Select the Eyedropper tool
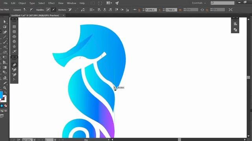252x141 pixels. tap(5, 83)
